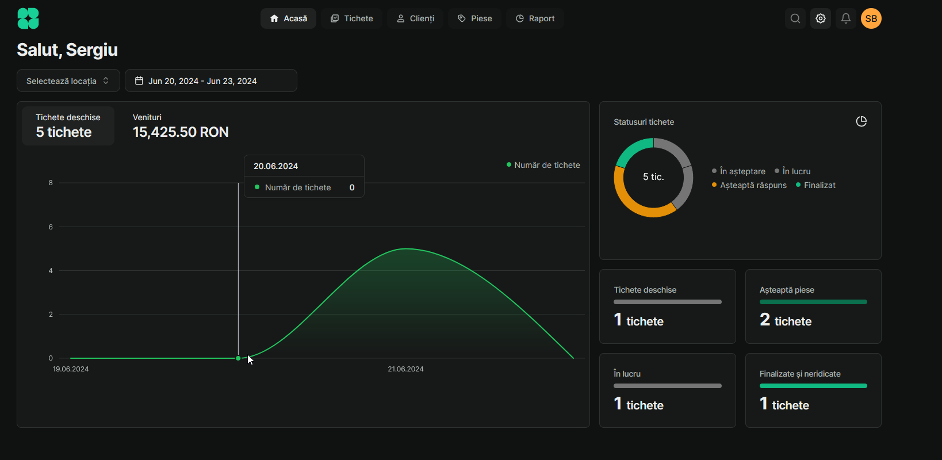Screen dimensions: 942x460
Task: Click the 20.06.2024 tooltip date
Action: 275,166
